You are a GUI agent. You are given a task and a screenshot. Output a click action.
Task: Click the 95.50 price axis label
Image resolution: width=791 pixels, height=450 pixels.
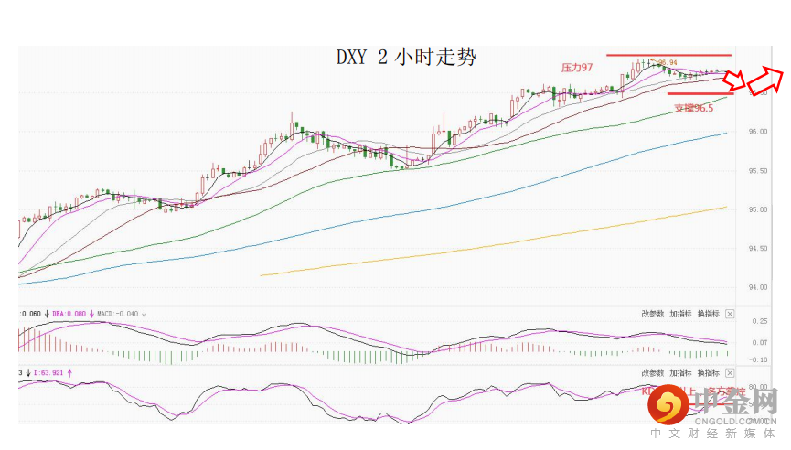[x=757, y=171]
